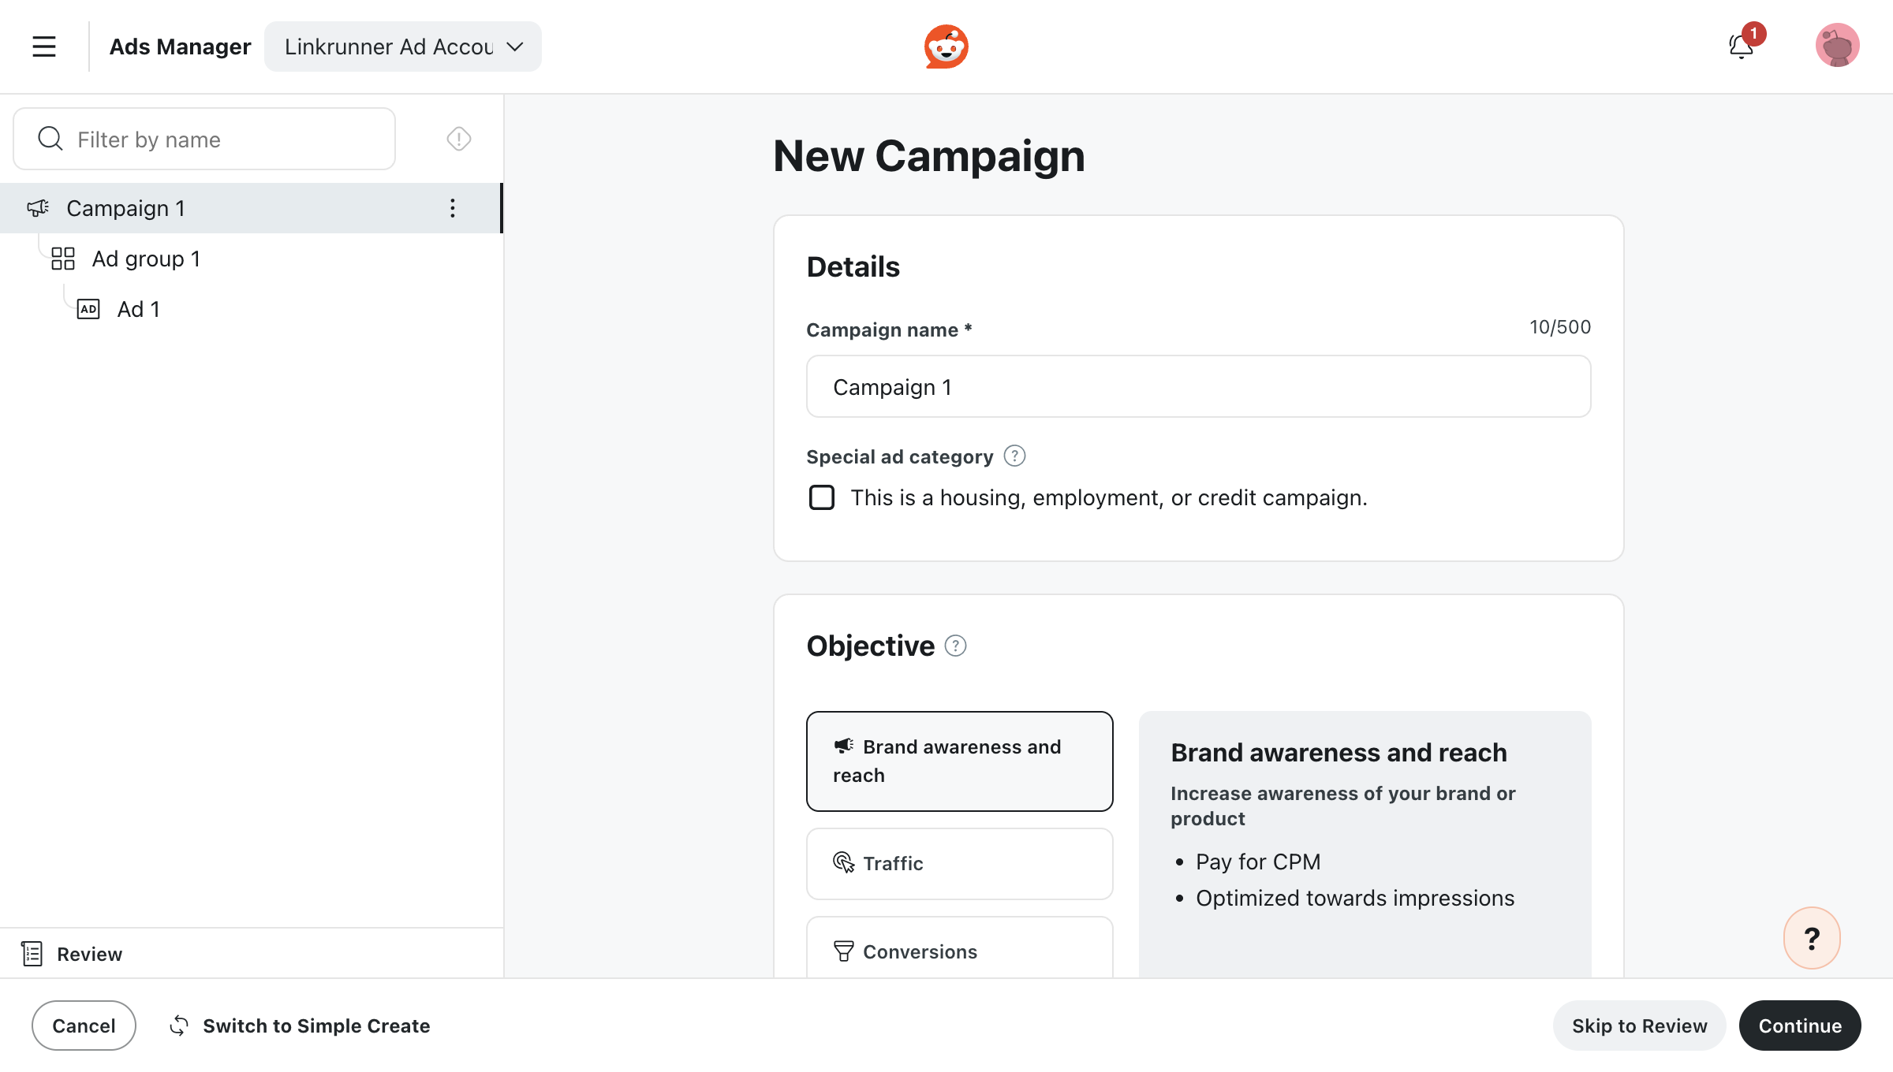
Task: Click Optimized towards impressions text
Action: pos(1355,898)
